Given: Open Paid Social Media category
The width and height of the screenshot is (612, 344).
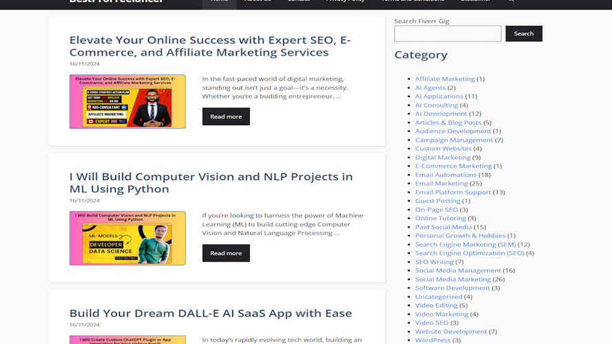Looking at the screenshot, I should point(443,227).
